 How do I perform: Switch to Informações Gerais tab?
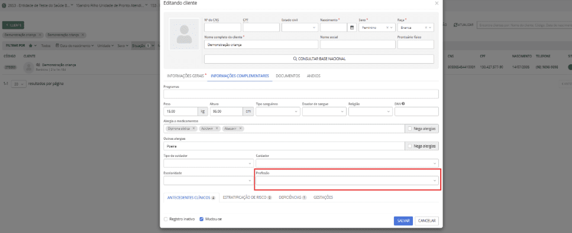[185, 76]
